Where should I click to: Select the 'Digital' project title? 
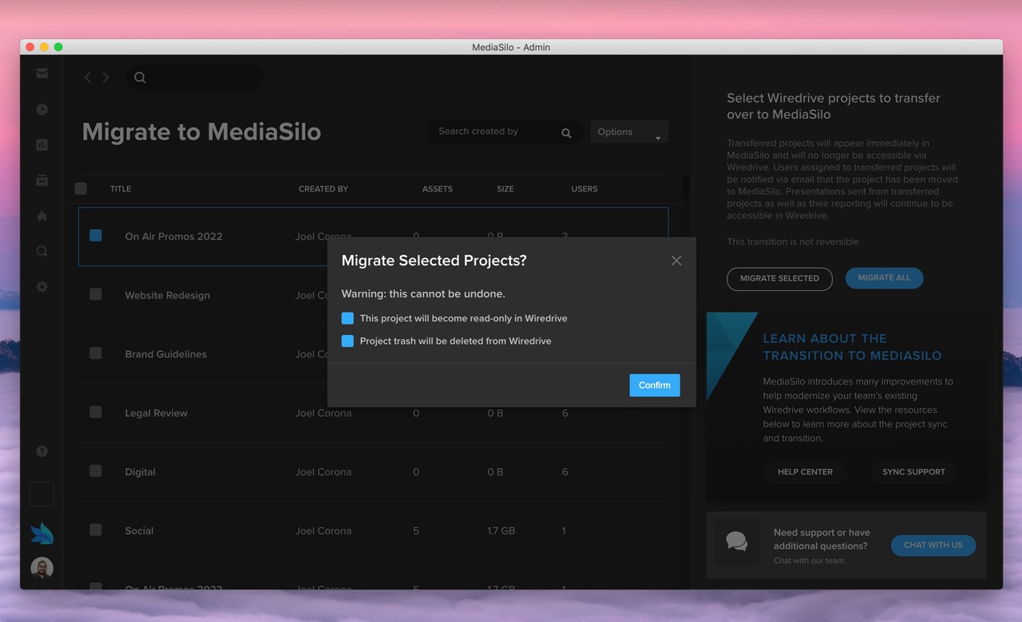[x=141, y=472]
